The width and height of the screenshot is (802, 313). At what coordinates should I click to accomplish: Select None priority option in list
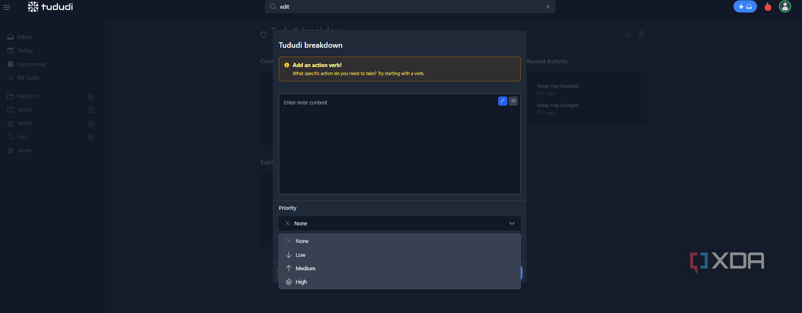click(x=399, y=241)
